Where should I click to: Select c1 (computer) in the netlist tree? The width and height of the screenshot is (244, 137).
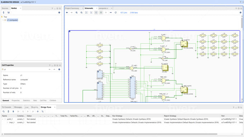click(13, 20)
